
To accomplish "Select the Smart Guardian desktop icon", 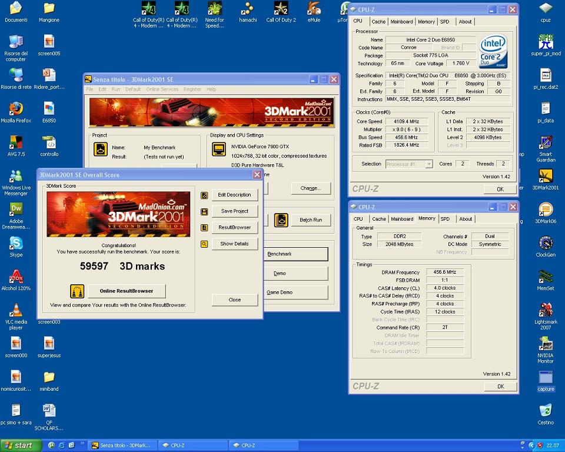I will (546, 148).
